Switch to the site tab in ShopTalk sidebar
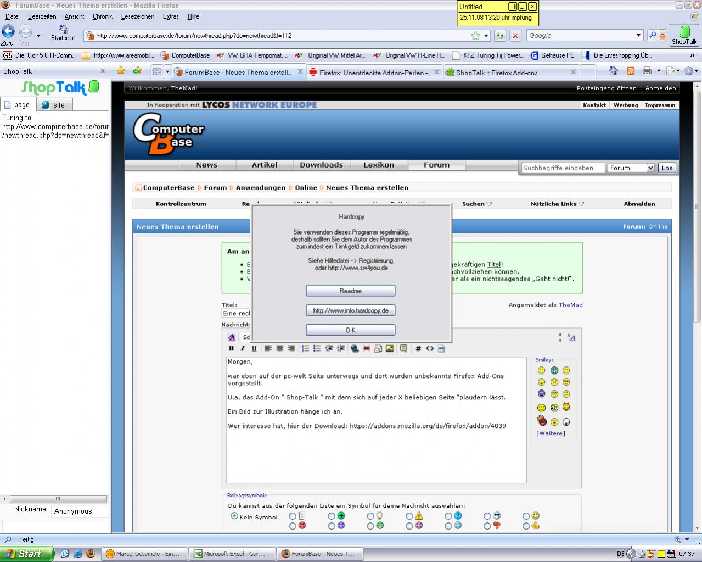This screenshot has height=562, width=702. pos(54,104)
